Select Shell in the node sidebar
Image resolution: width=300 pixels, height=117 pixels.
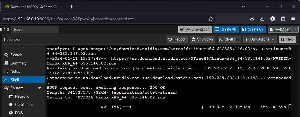(23, 80)
